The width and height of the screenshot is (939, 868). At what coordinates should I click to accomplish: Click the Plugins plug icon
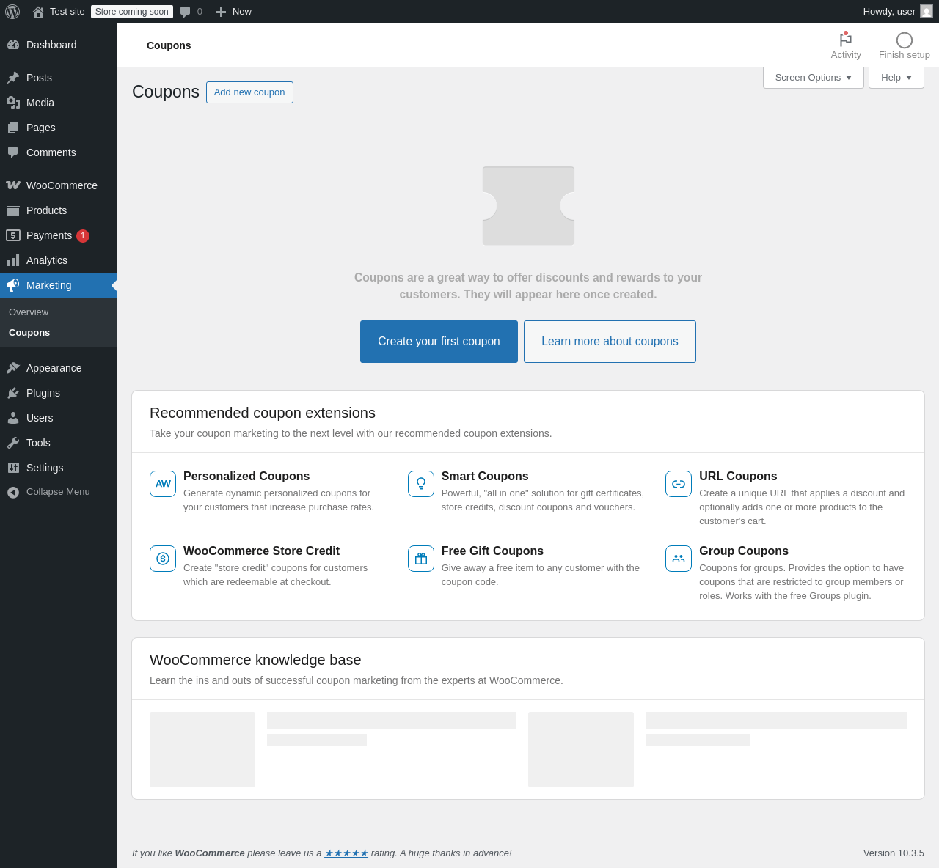pos(13,393)
